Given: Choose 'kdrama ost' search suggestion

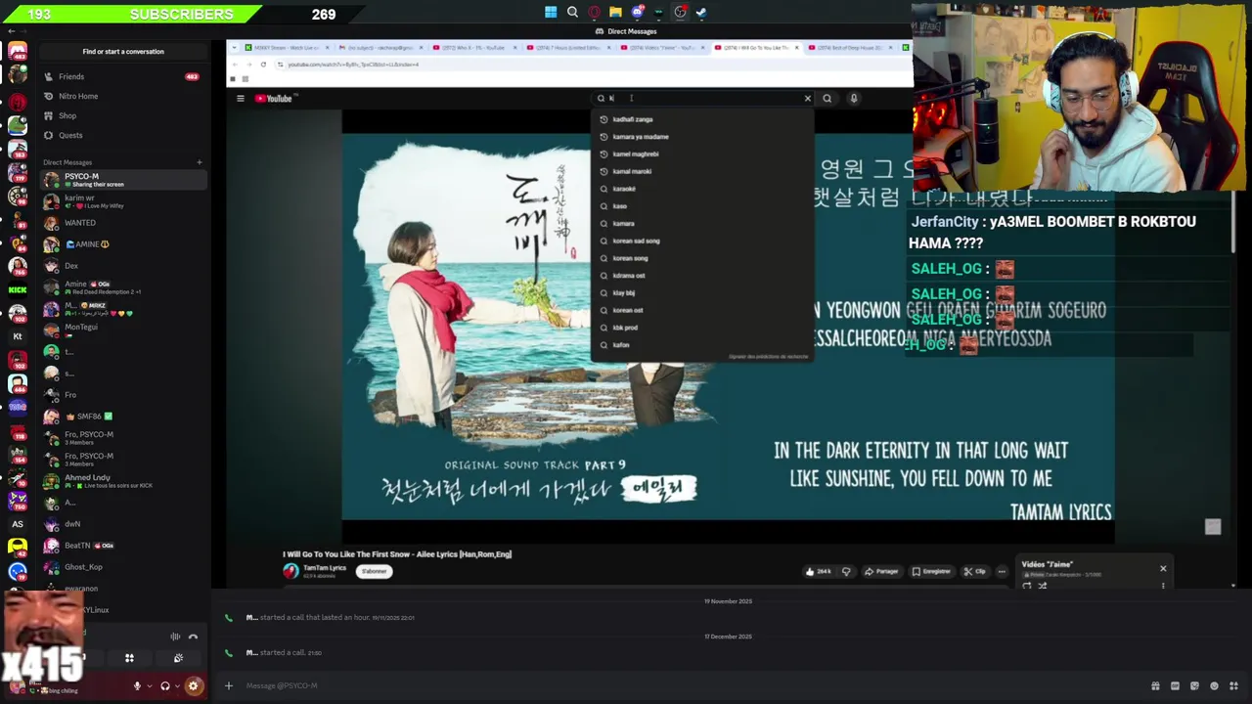Looking at the screenshot, I should coord(702,276).
